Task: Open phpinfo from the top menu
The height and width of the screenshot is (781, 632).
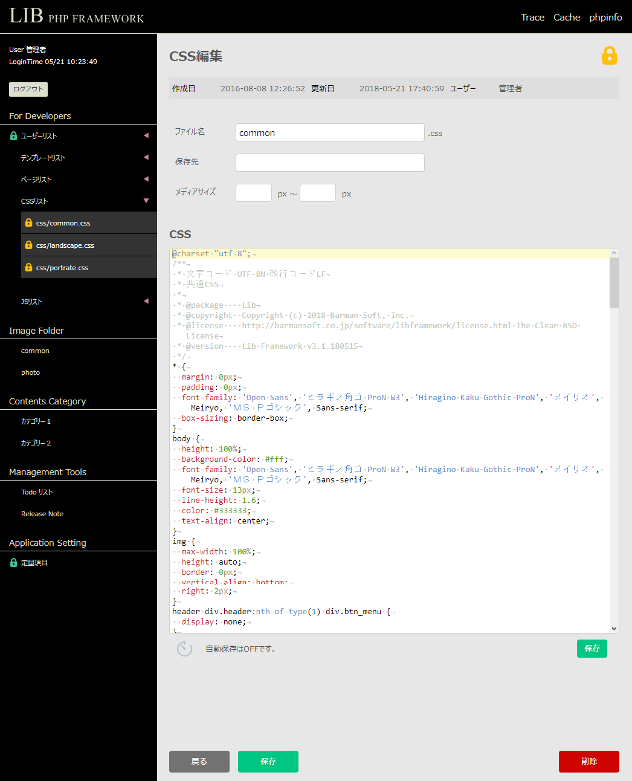Action: pyautogui.click(x=605, y=18)
